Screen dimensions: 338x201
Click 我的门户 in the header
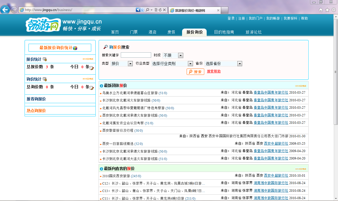[x=256, y=19]
